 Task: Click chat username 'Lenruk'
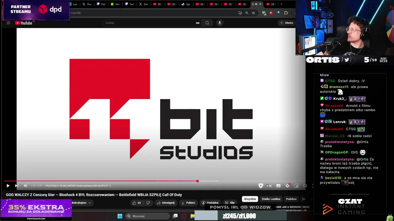tap(340, 122)
